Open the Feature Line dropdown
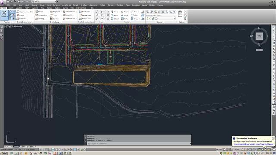Screen dimensions: 276x155 pyautogui.click(x=42, y=15)
